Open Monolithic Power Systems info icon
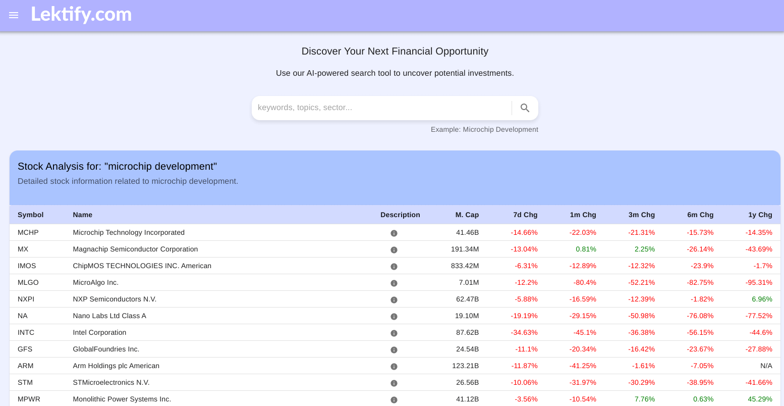784x406 pixels. coord(394,400)
